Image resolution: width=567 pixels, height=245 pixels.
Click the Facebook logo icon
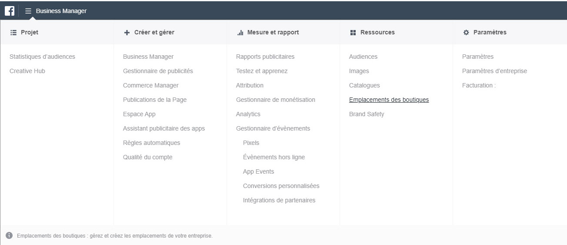pyautogui.click(x=10, y=11)
